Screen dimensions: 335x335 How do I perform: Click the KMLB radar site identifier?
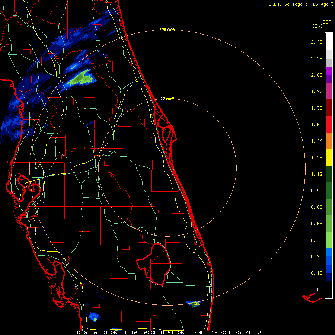pos(201,332)
